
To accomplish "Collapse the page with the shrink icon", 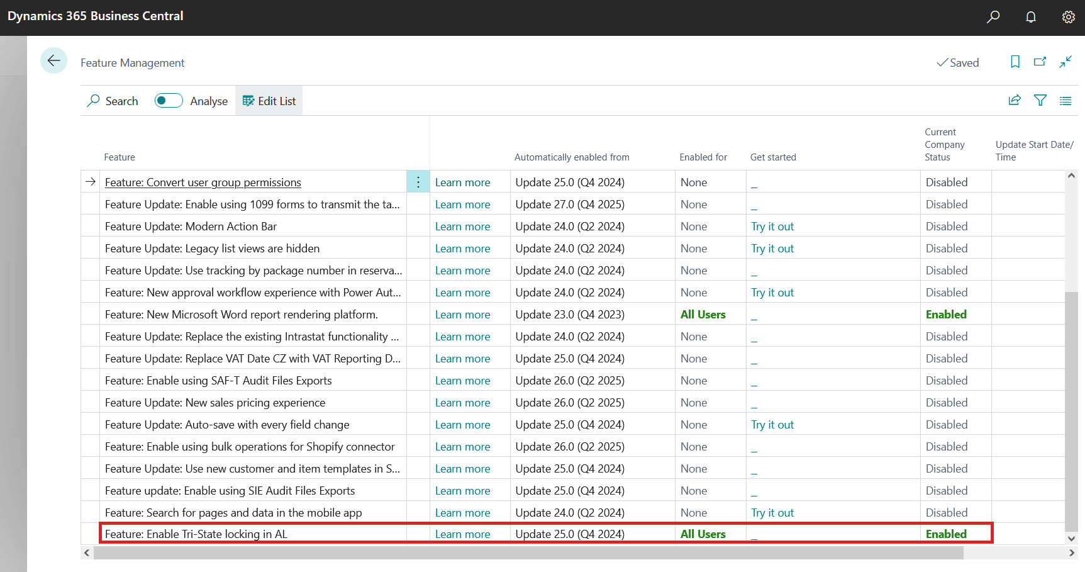I will coord(1066,62).
